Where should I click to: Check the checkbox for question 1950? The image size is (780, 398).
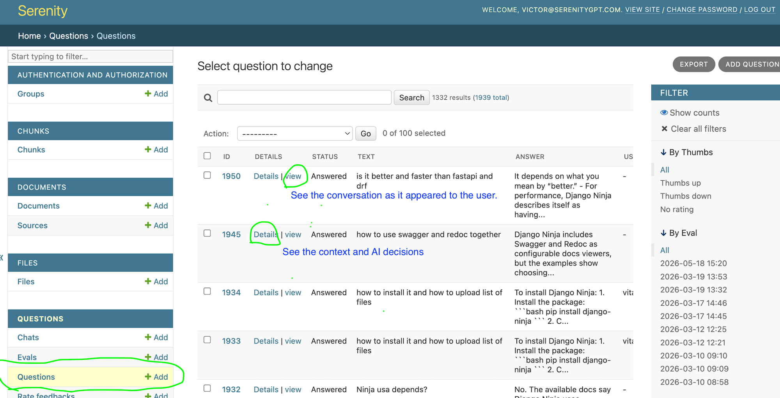click(x=207, y=175)
